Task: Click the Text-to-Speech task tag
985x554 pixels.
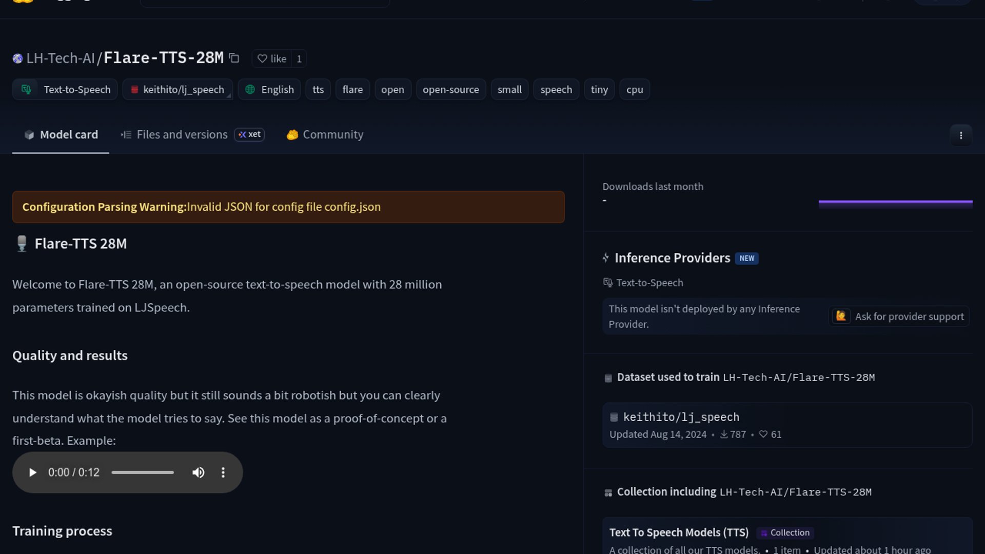Action: point(65,89)
